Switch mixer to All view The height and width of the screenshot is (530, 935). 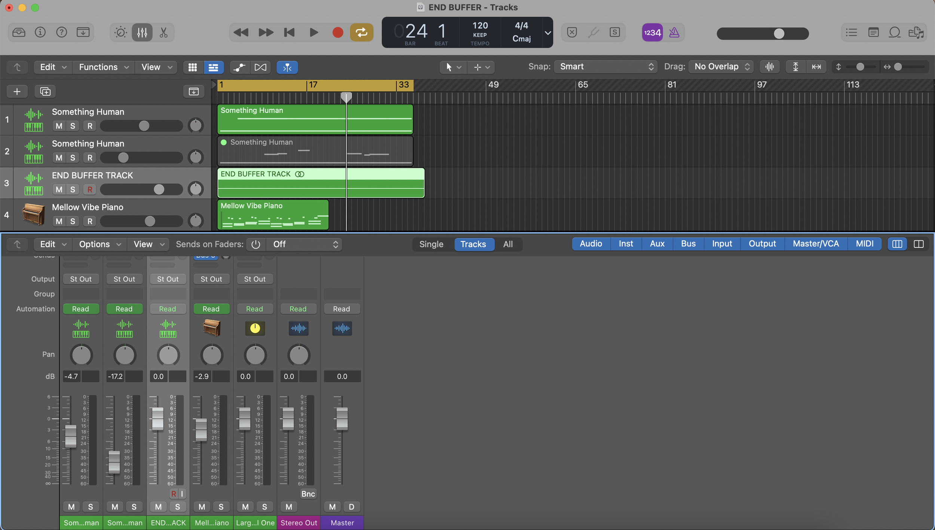508,244
